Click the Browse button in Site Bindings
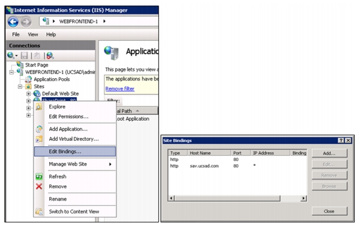Viewport: 362px width, 228px height. 329,186
